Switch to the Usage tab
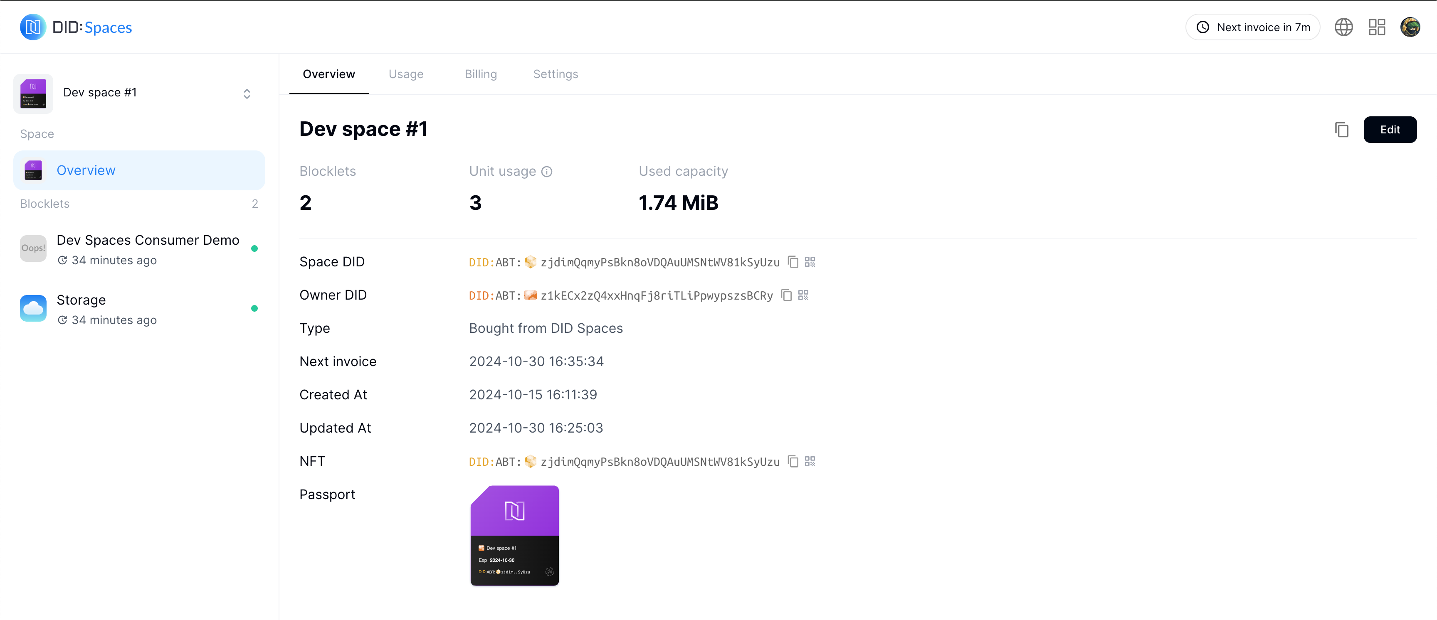This screenshot has height=620, width=1437. tap(405, 74)
